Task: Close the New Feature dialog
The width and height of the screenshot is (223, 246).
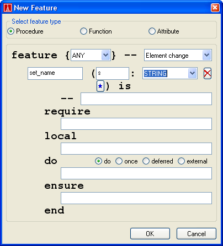Action: pyautogui.click(x=215, y=8)
